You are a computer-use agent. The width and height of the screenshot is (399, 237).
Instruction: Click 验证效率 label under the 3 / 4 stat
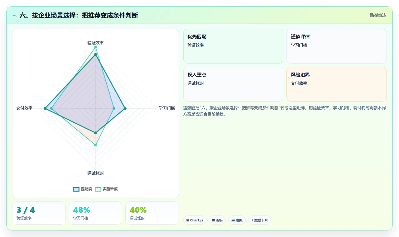click(24, 218)
